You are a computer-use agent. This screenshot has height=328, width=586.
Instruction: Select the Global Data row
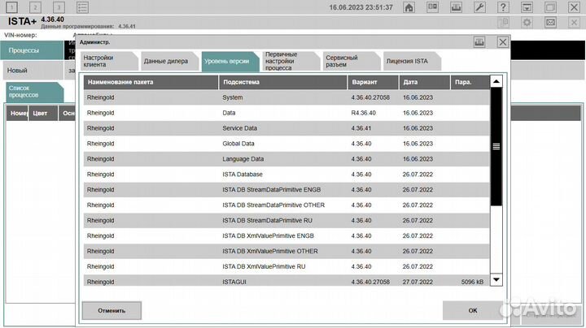pos(286,144)
